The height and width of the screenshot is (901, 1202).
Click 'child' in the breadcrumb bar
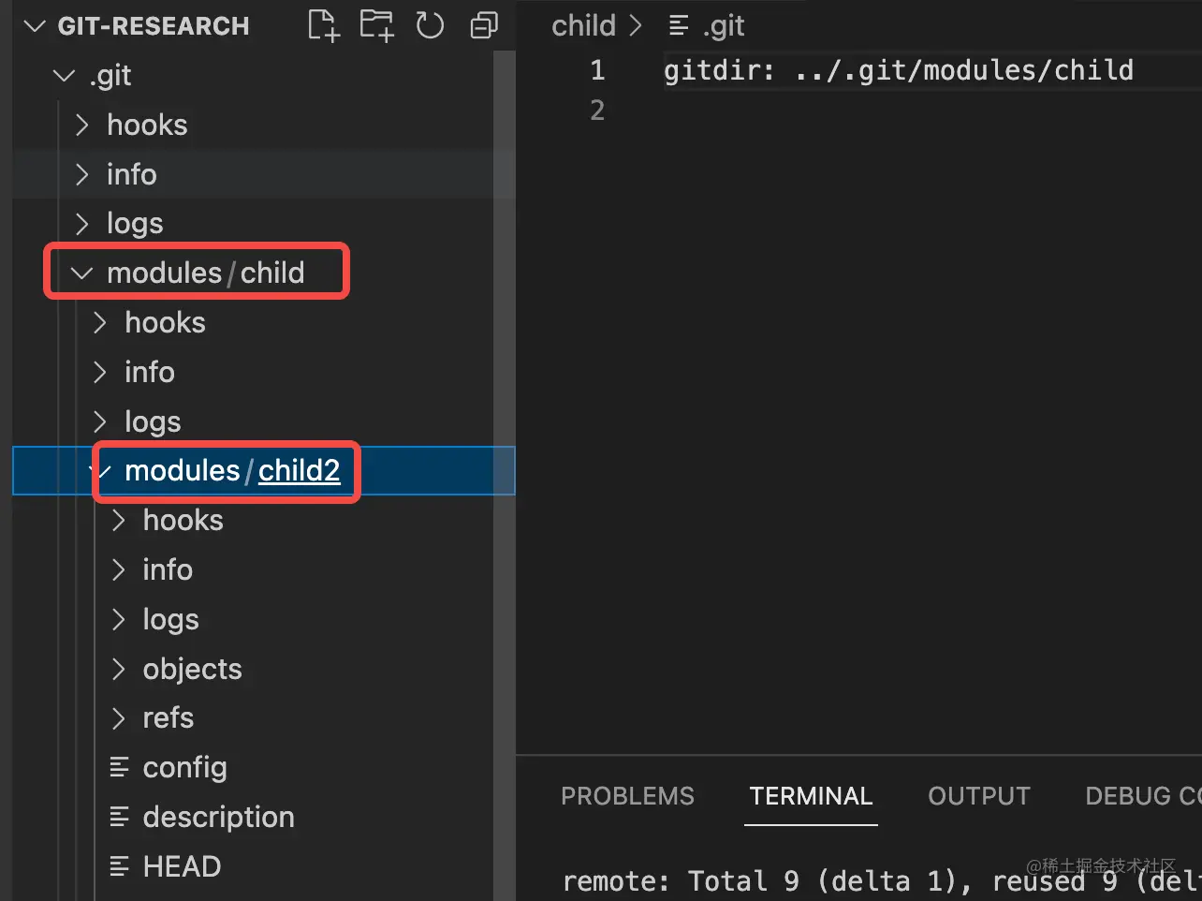click(582, 25)
